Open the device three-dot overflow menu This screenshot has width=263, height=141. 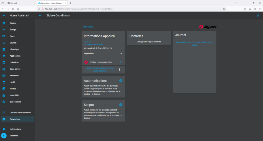pos(120,69)
